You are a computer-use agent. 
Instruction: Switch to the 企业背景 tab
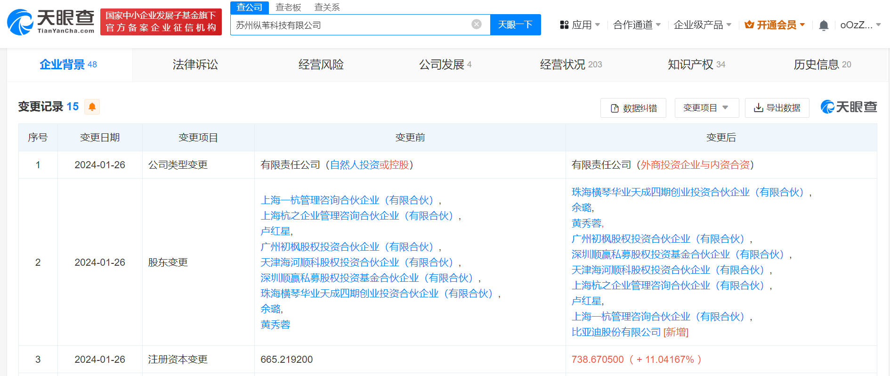coord(69,65)
